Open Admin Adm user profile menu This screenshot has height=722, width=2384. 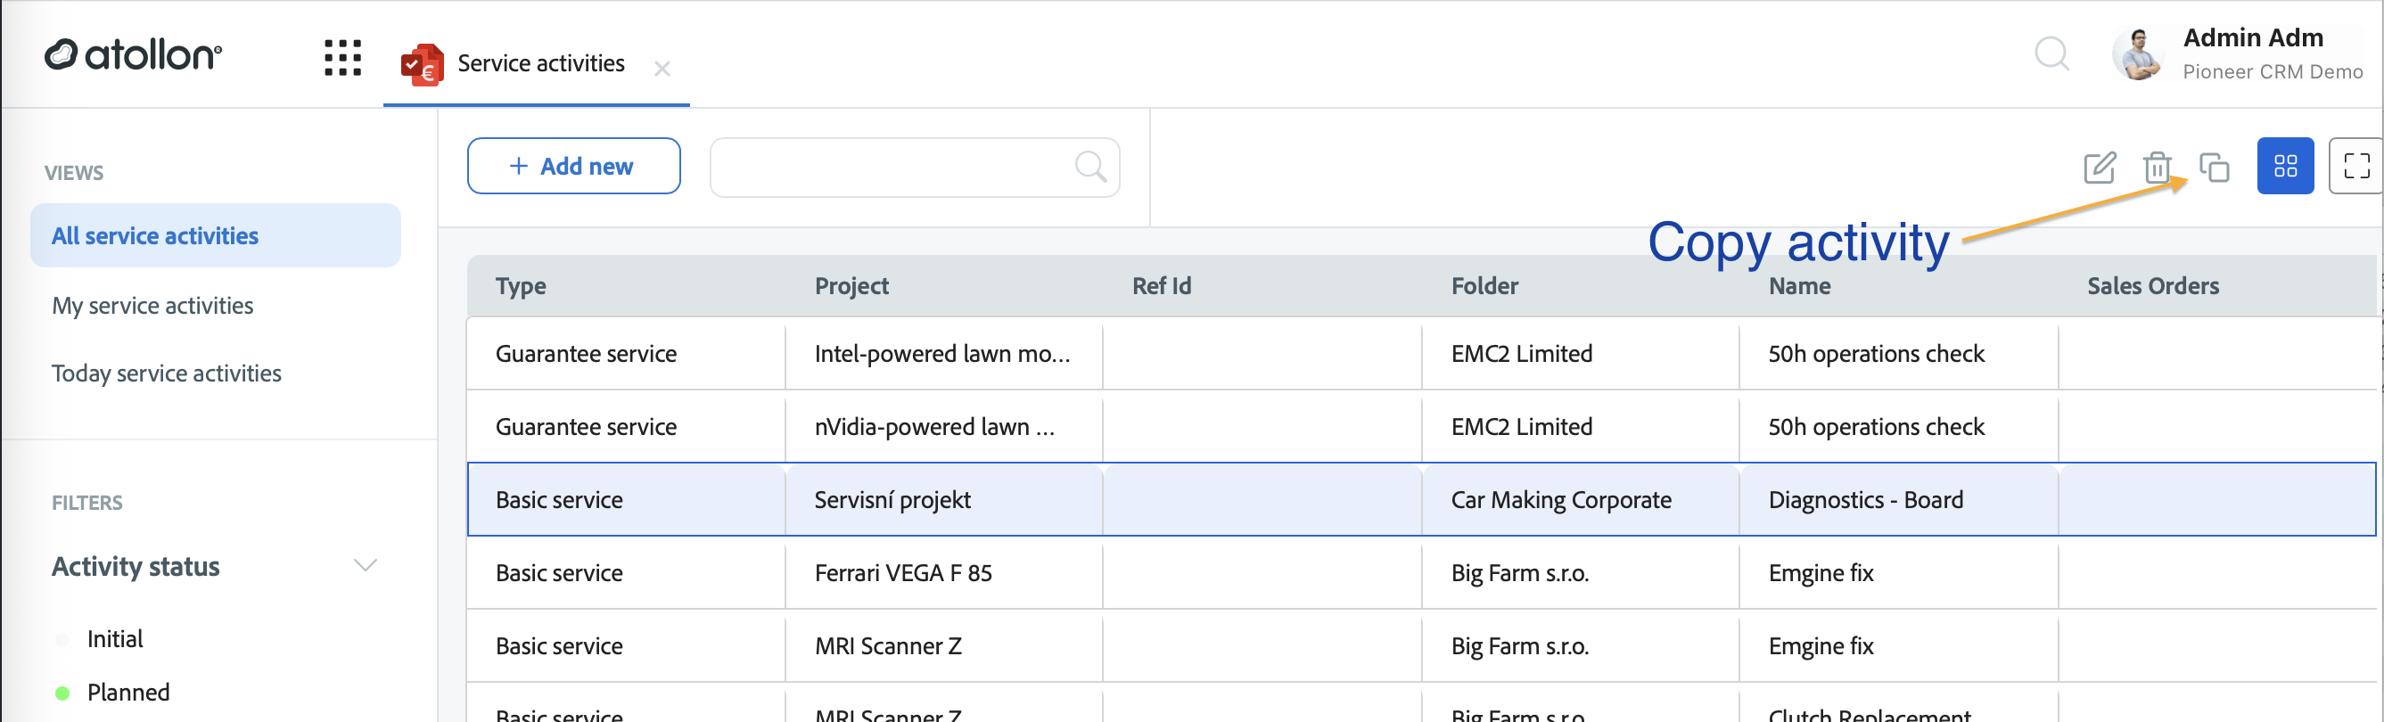[x=2238, y=53]
